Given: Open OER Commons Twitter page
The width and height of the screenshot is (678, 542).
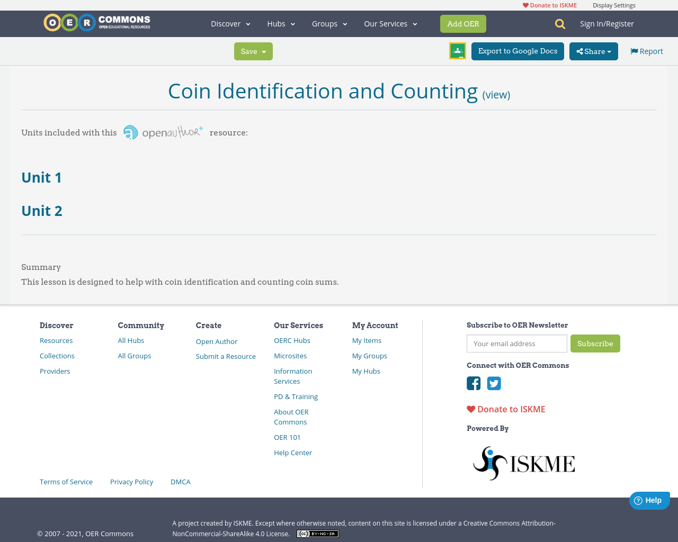Looking at the screenshot, I should [x=494, y=382].
